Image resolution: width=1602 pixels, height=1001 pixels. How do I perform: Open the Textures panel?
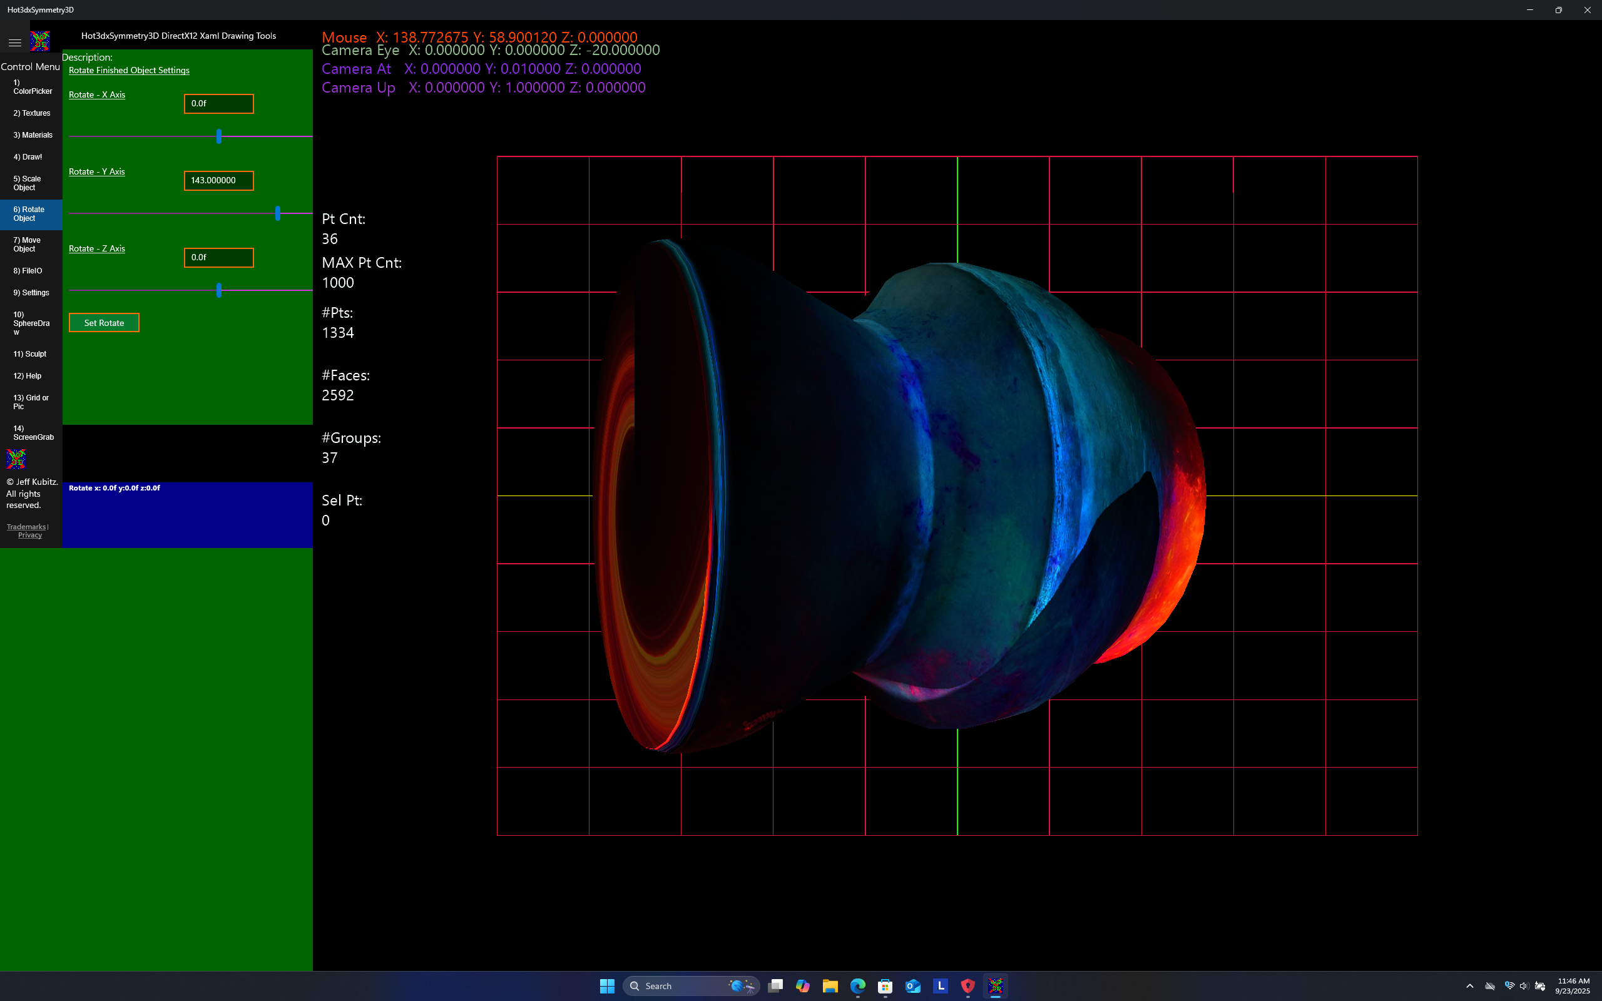(x=31, y=113)
